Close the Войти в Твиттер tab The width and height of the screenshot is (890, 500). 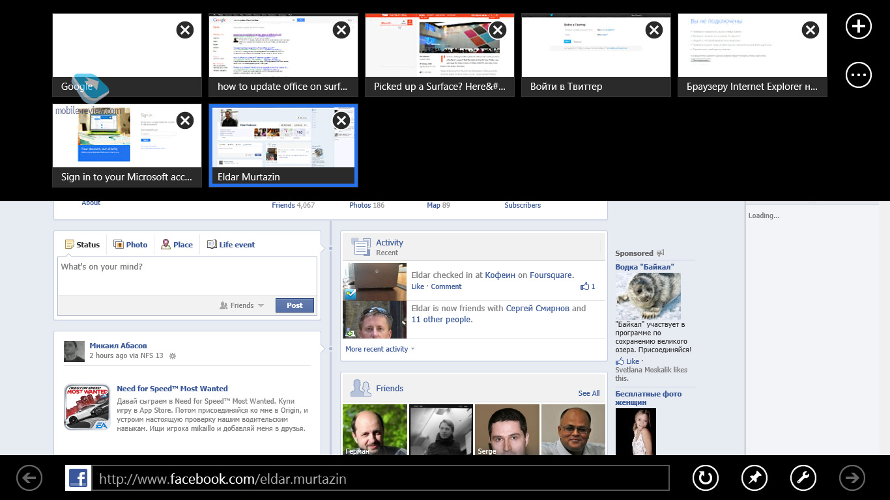(x=653, y=30)
